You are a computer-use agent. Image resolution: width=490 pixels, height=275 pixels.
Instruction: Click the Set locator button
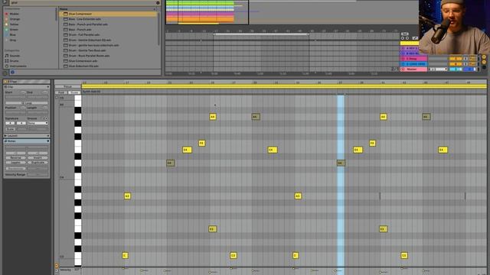(405, 34)
